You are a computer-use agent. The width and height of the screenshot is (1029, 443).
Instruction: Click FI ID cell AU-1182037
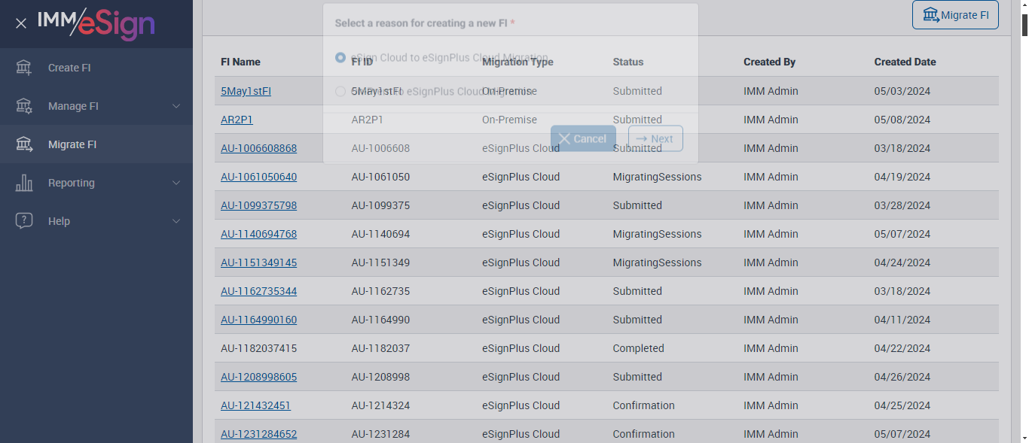click(380, 348)
